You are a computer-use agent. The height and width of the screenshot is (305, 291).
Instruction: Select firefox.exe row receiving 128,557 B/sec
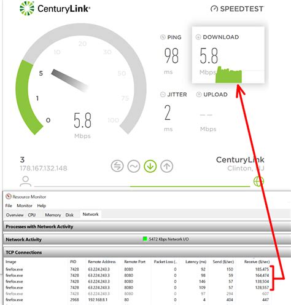pos(138,288)
